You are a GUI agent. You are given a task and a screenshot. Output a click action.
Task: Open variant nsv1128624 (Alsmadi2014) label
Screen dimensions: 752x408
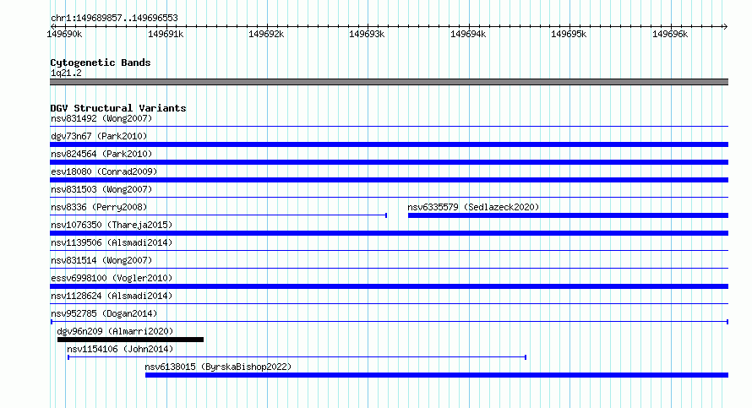112,296
